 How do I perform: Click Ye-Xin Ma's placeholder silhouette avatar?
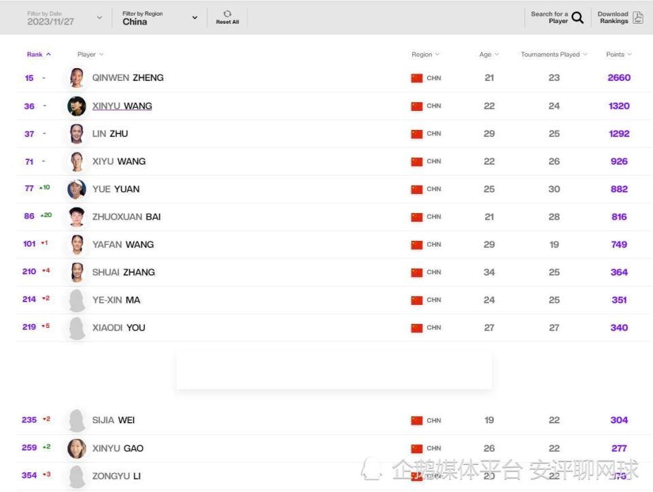coord(77,300)
